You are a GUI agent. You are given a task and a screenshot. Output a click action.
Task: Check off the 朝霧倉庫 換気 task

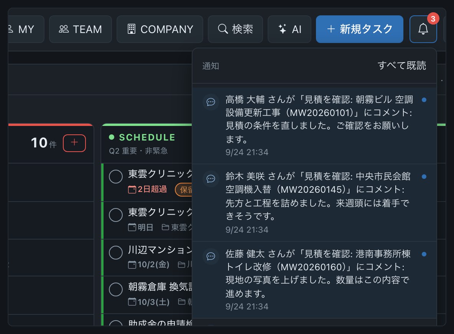[x=116, y=289]
